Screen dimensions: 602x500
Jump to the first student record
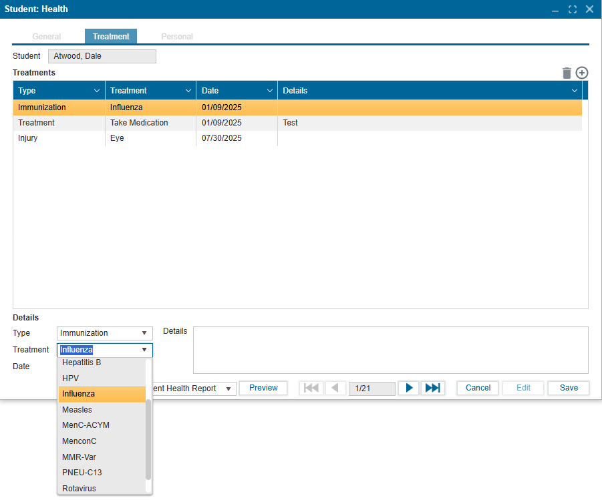pos(311,388)
